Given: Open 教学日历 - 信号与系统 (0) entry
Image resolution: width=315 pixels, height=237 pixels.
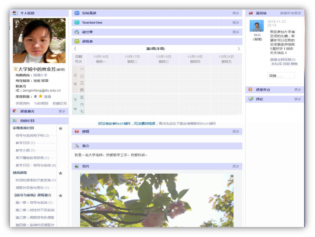Looking at the screenshot, I should (x=36, y=165).
